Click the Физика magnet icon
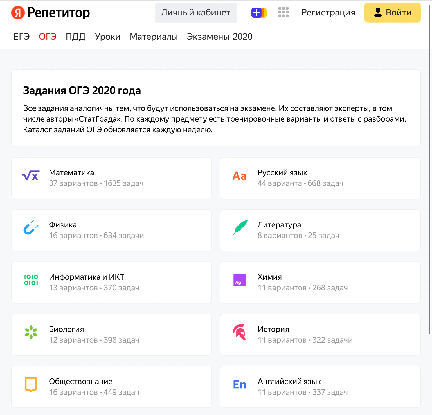432x415 pixels. click(31, 228)
